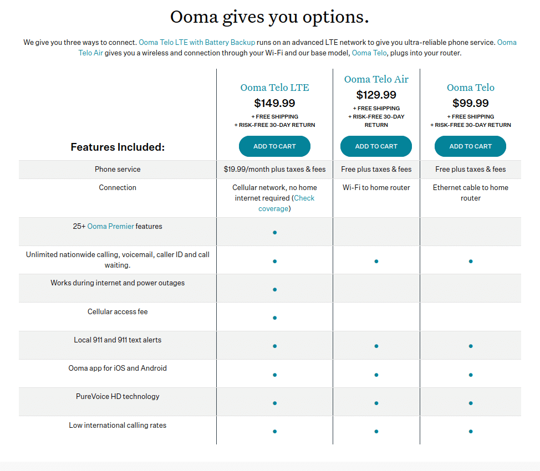
Task: Click the Ooma Premier features link
Action: coord(111,226)
